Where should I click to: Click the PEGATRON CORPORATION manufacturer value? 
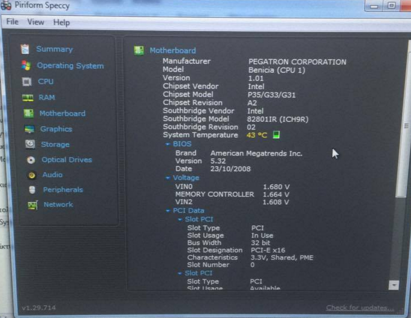point(297,62)
